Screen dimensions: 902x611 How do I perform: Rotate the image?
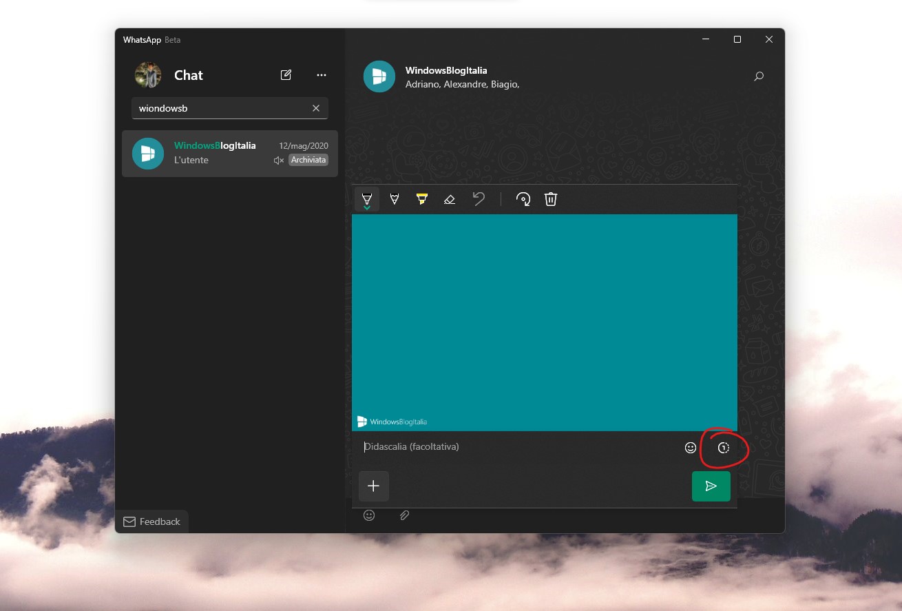(x=523, y=199)
